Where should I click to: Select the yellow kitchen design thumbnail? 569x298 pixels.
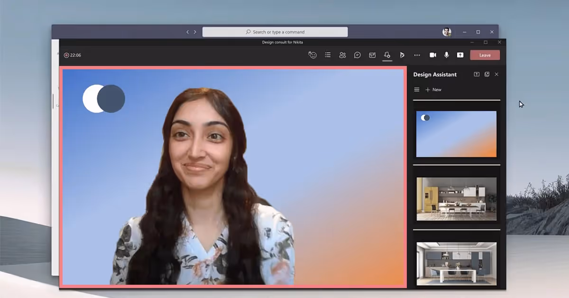[x=456, y=198]
